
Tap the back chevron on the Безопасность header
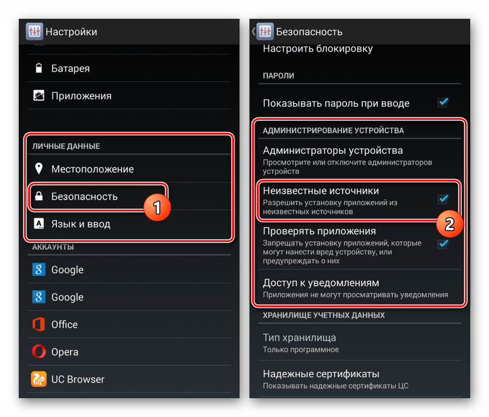252,31
